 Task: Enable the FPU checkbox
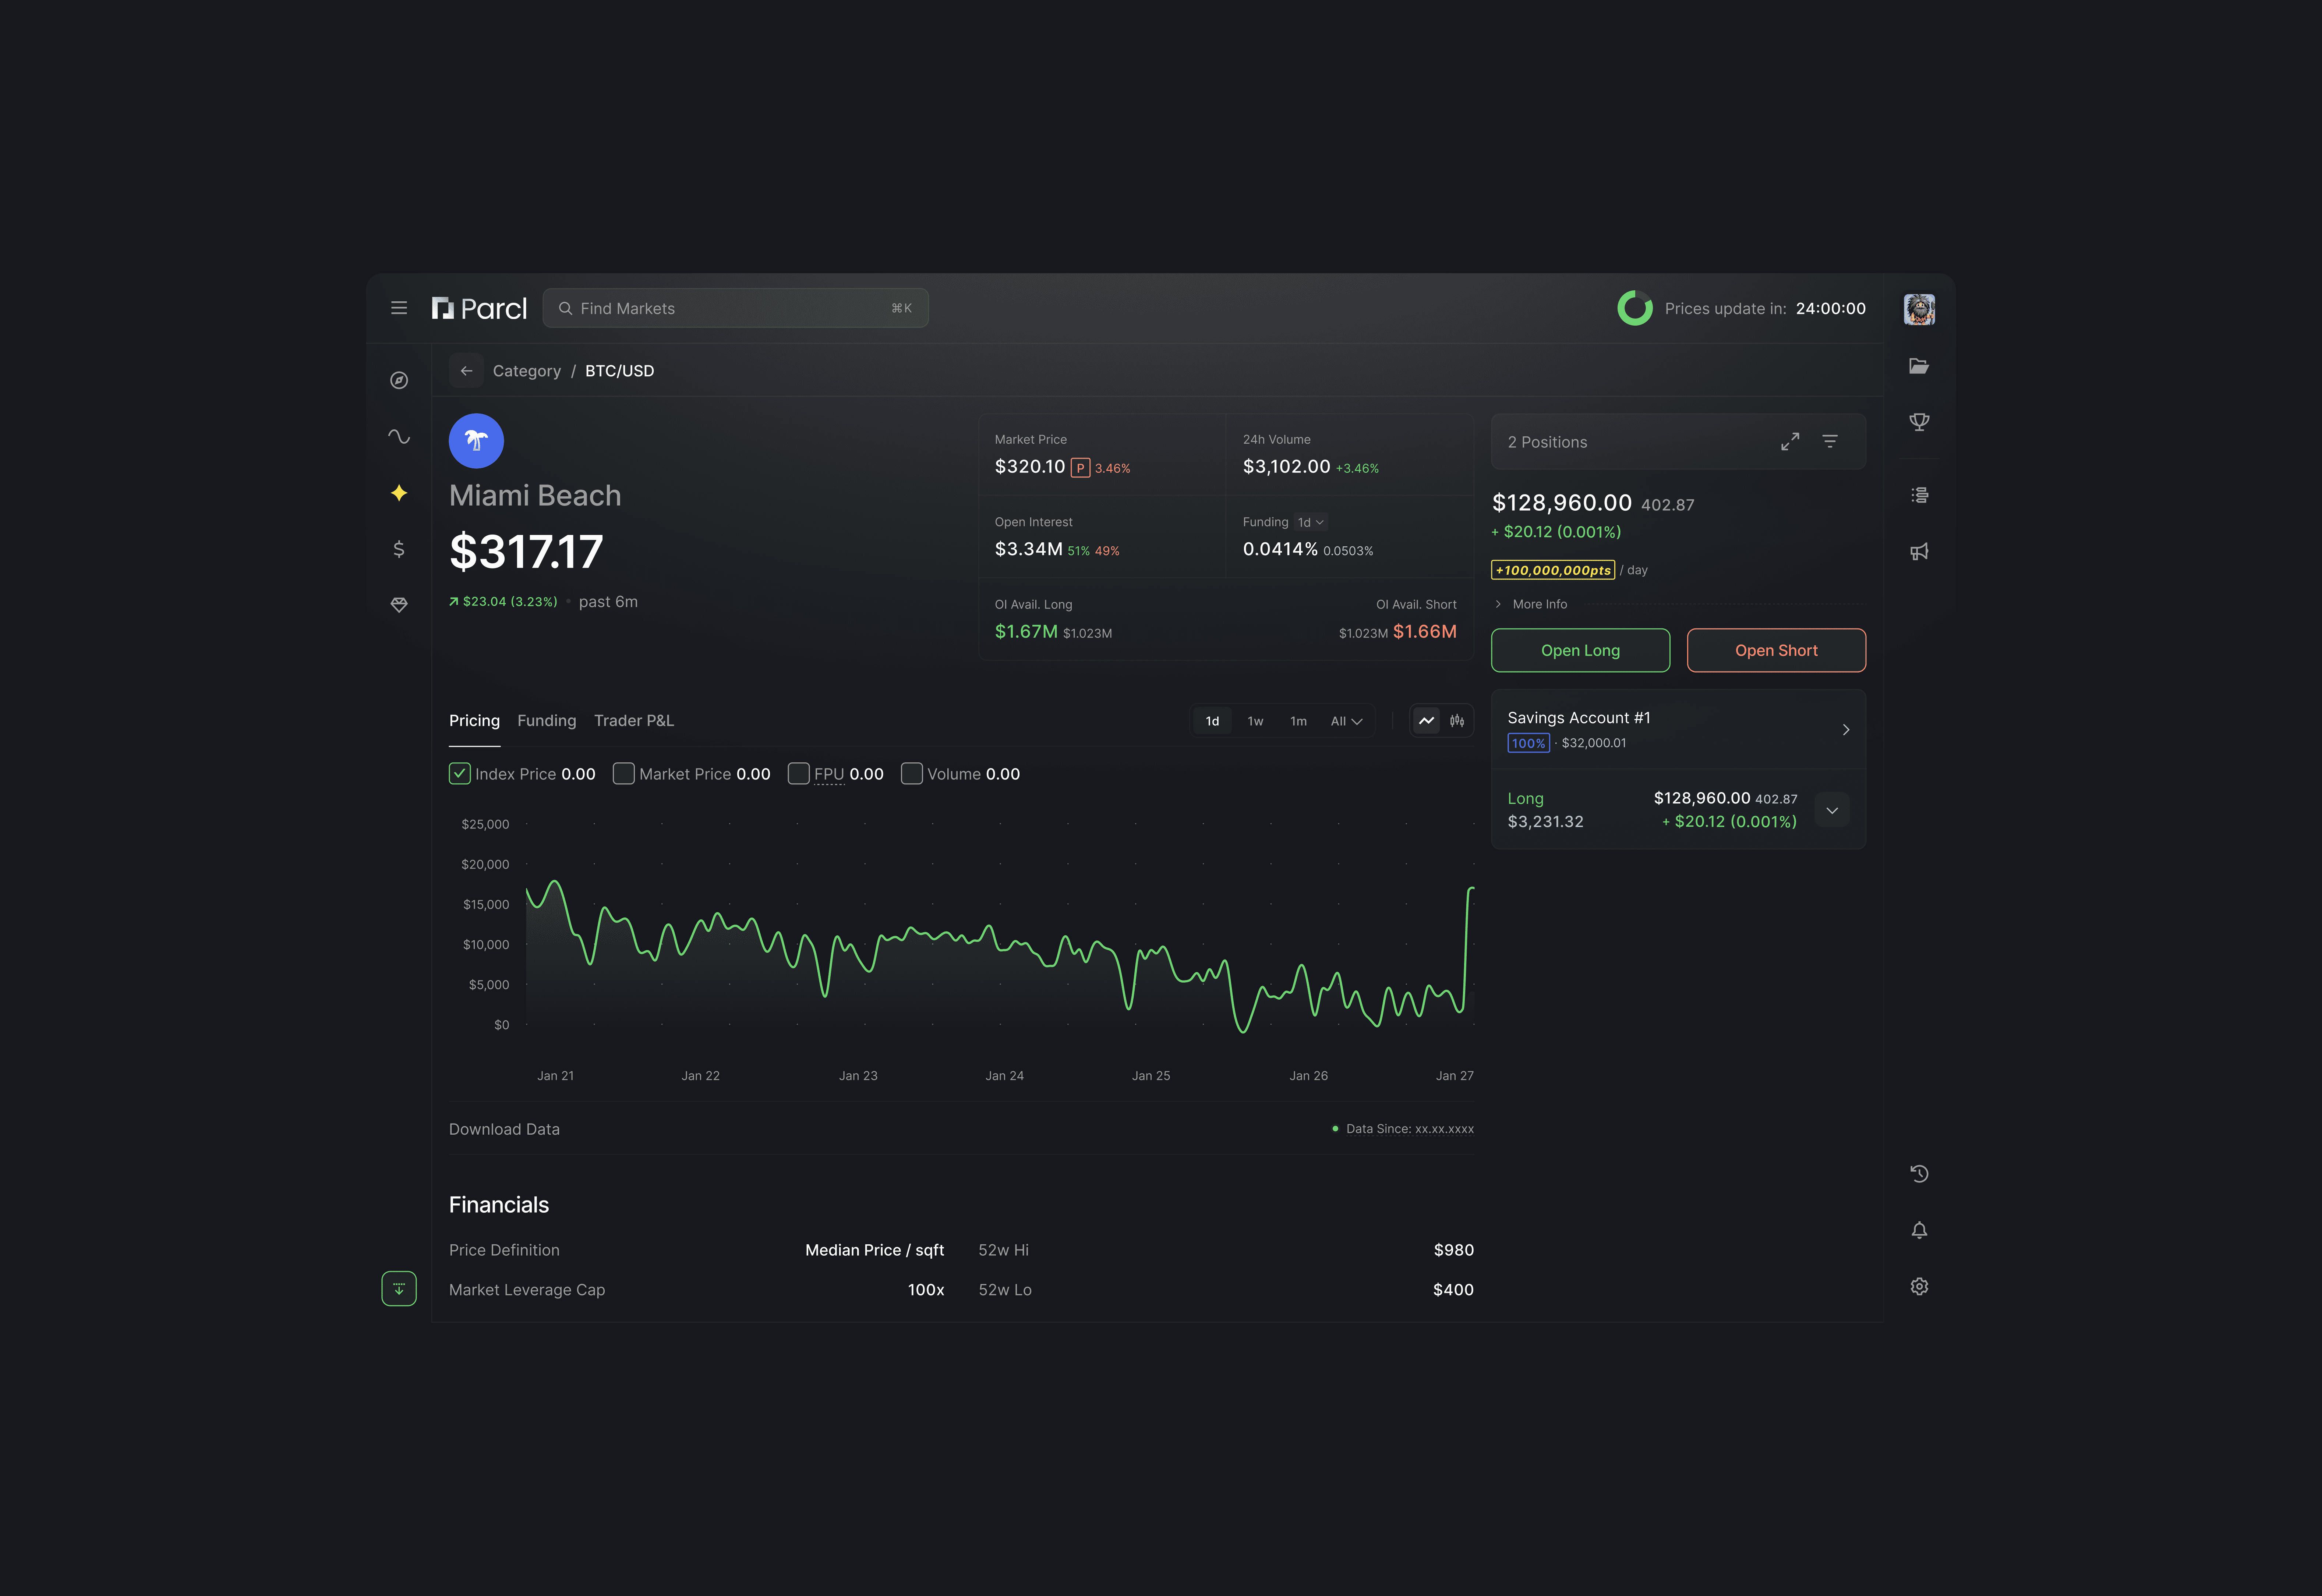(798, 774)
